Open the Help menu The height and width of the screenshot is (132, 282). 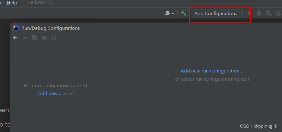(12, 3)
